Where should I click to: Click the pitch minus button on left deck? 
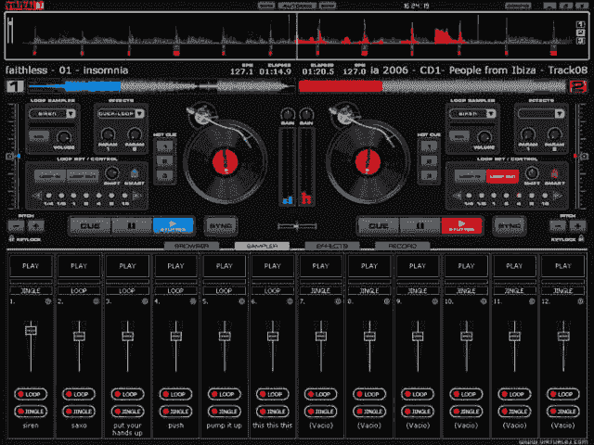[17, 226]
